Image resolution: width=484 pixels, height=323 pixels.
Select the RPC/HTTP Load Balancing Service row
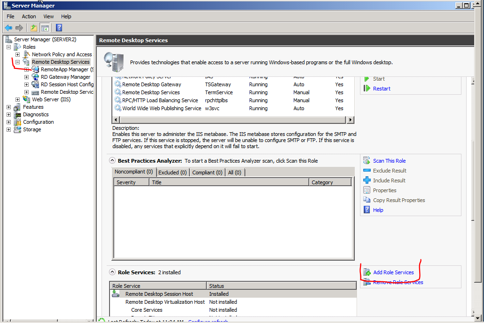pos(234,100)
